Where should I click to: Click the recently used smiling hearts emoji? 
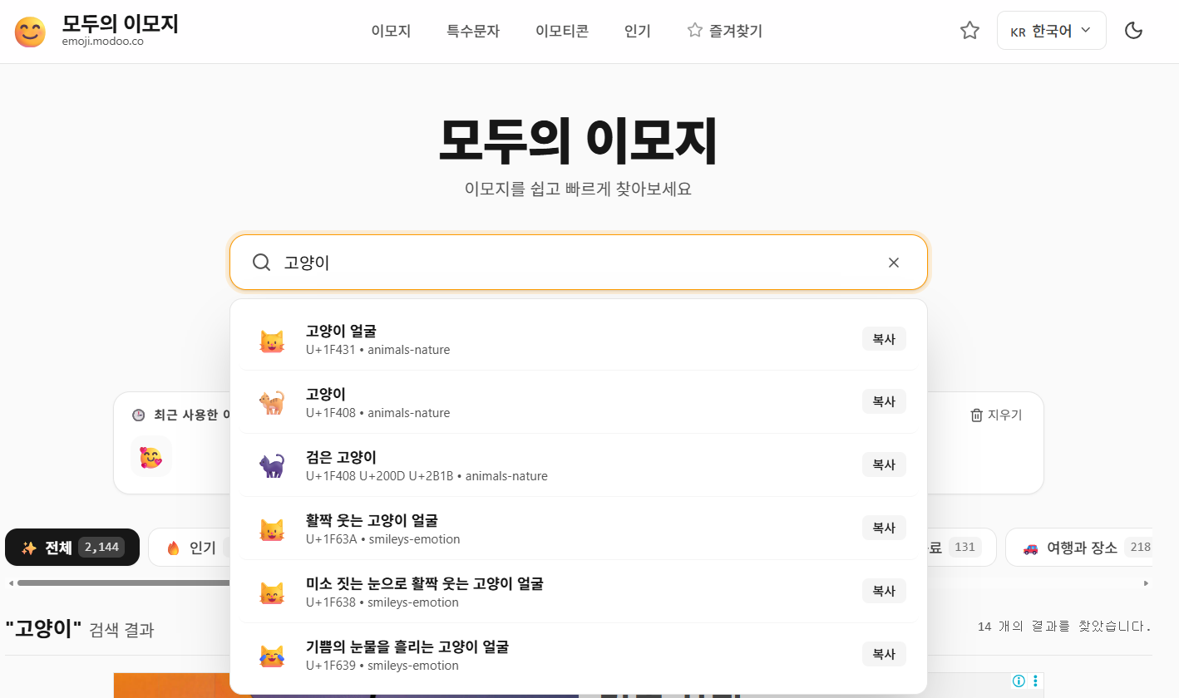[x=150, y=456]
